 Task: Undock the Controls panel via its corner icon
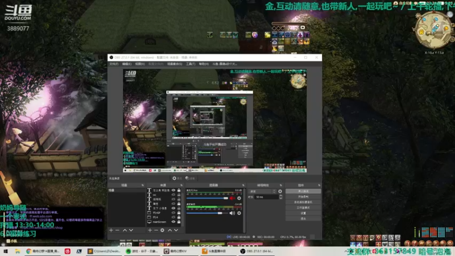pos(319,185)
